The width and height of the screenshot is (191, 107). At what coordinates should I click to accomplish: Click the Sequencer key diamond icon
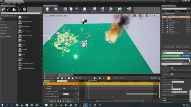point(95,78)
